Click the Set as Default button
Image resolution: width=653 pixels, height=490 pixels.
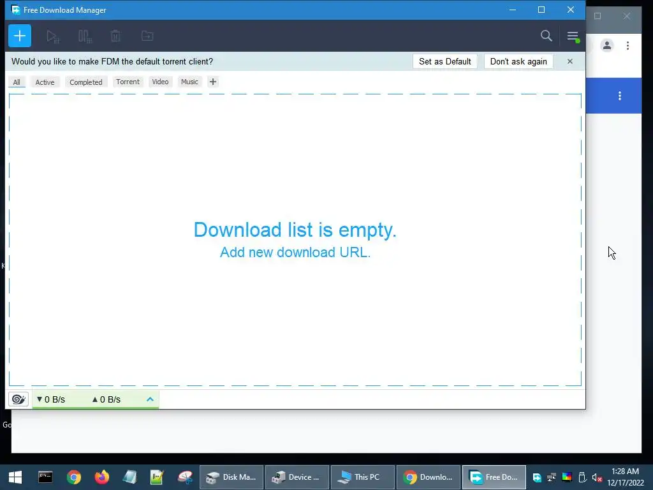[444, 61]
